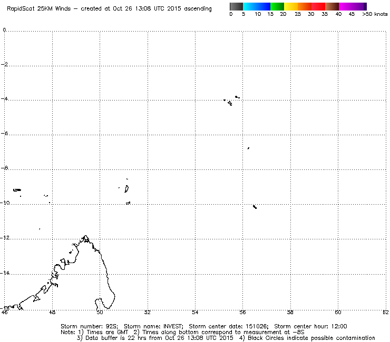390x342 pixels.
Task: Click the latitude axis label '-4'
Action: (x=4, y=98)
